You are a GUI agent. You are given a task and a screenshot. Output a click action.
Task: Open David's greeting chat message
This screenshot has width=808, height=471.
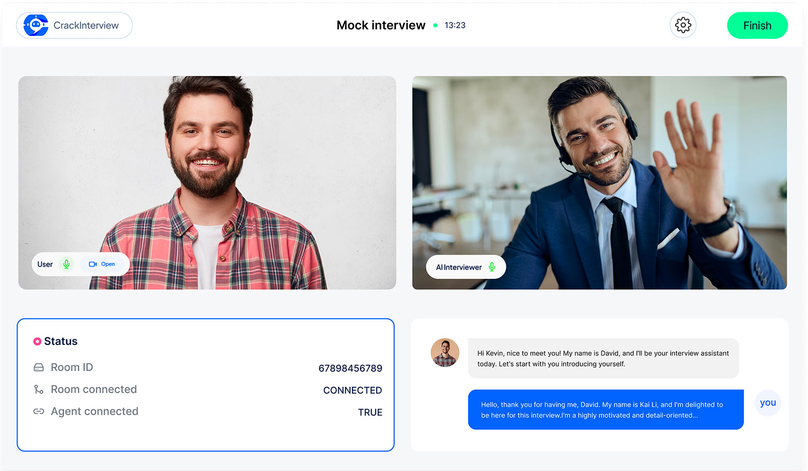click(603, 359)
